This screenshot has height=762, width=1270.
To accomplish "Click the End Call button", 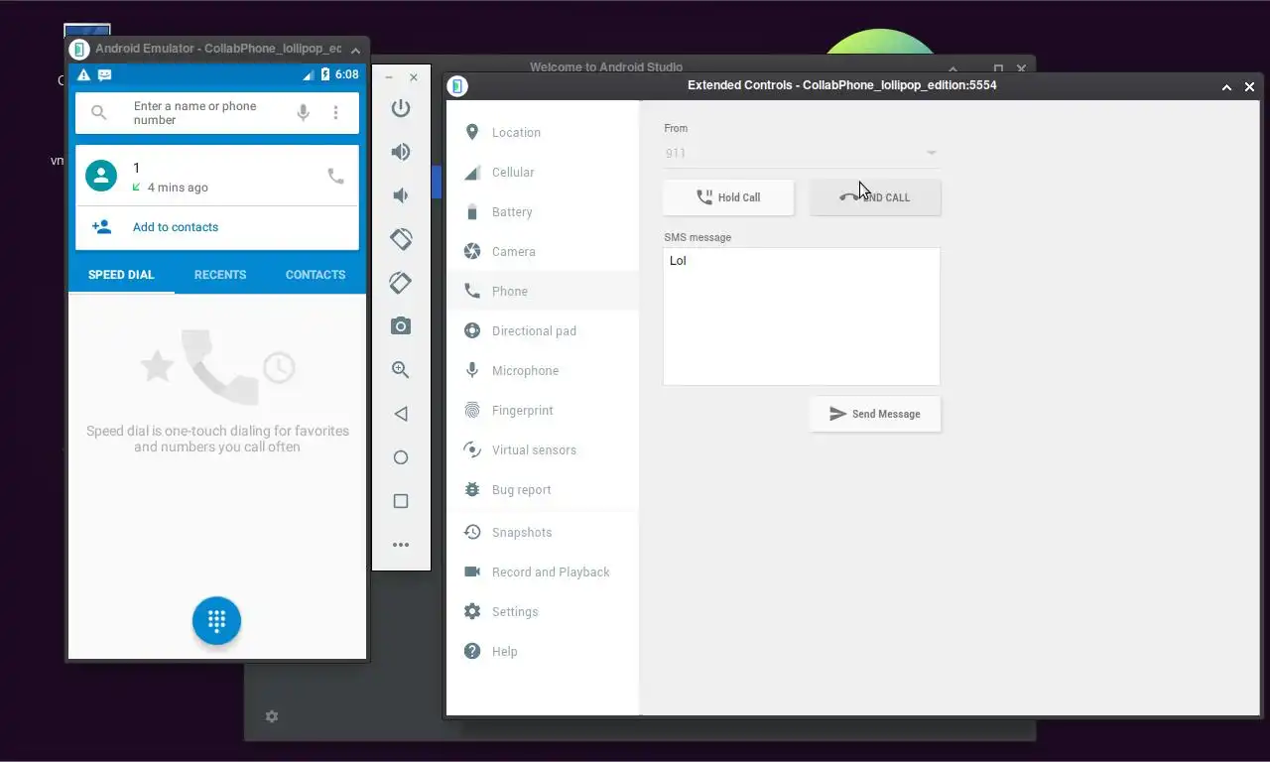I will (875, 197).
